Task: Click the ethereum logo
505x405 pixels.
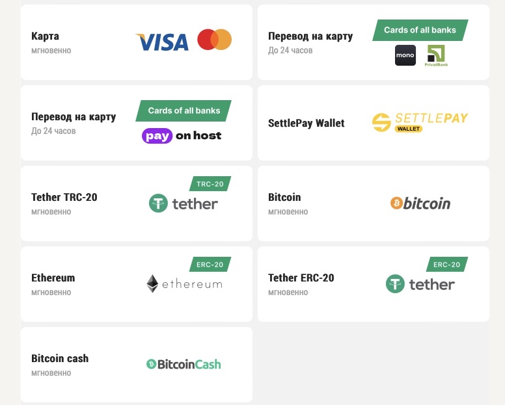Action: pos(184,283)
